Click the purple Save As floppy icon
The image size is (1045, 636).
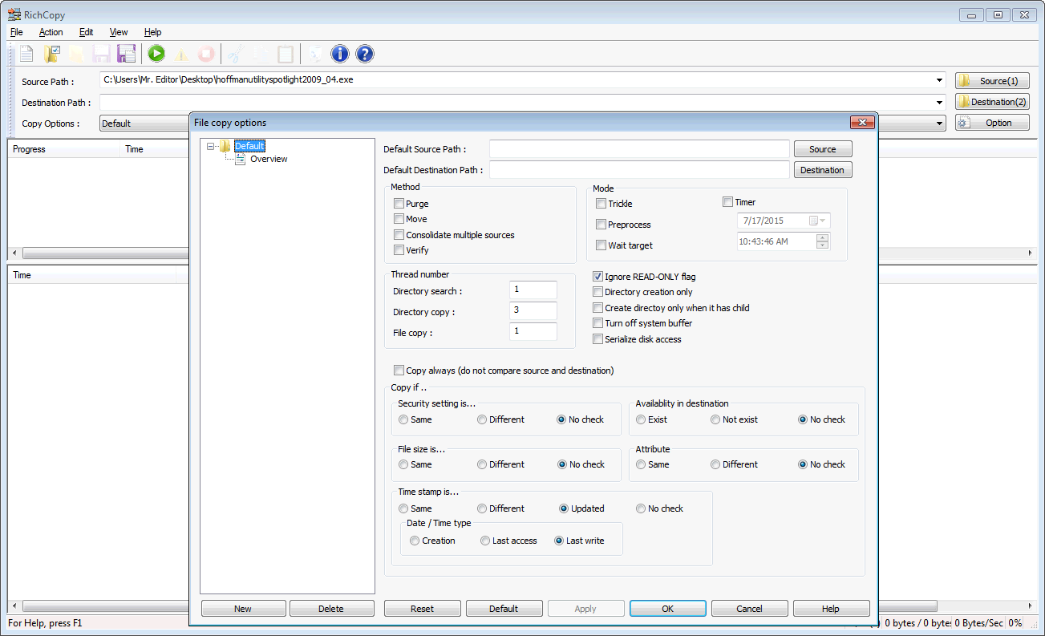(x=126, y=54)
